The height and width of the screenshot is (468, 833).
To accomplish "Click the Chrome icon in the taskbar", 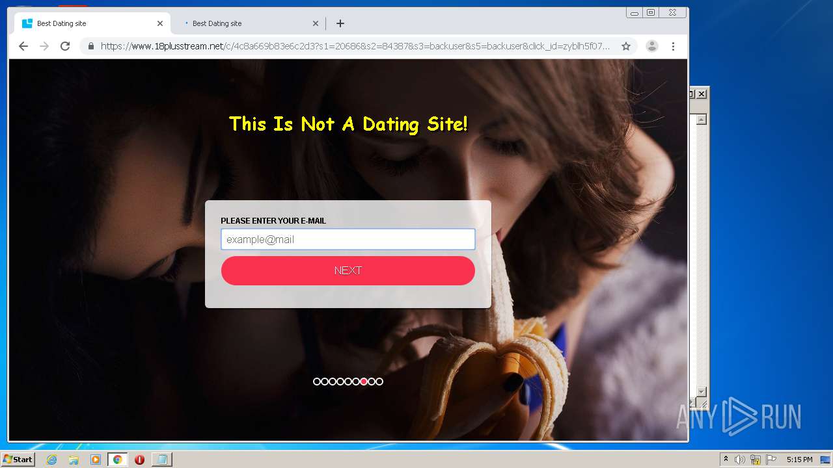I will pyautogui.click(x=117, y=460).
